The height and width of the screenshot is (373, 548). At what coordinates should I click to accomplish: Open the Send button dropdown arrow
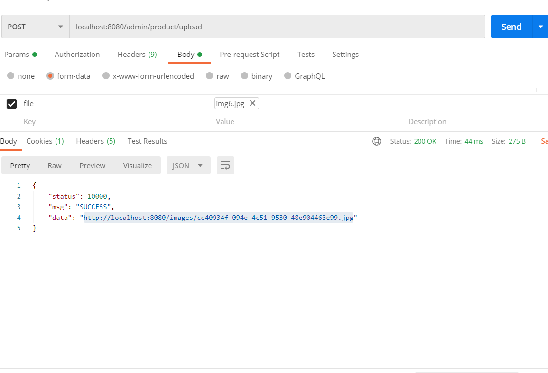[540, 27]
